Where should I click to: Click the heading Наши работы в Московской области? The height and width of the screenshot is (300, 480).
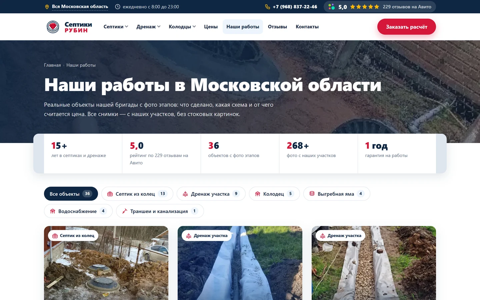213,85
